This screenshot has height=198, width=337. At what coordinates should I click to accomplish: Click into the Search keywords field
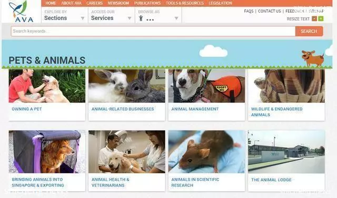pyautogui.click(x=153, y=32)
